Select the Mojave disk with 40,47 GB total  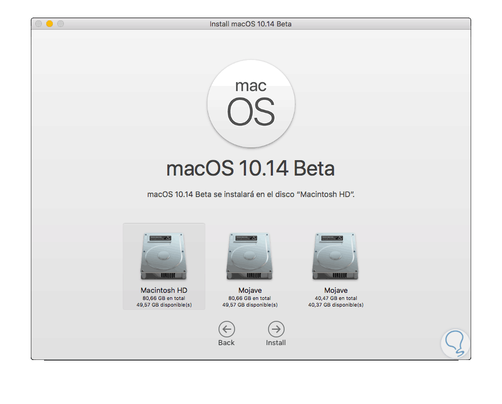tap(335, 256)
